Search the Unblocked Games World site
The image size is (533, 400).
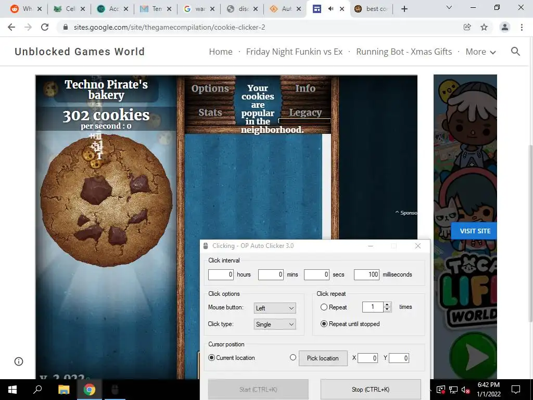tap(515, 52)
